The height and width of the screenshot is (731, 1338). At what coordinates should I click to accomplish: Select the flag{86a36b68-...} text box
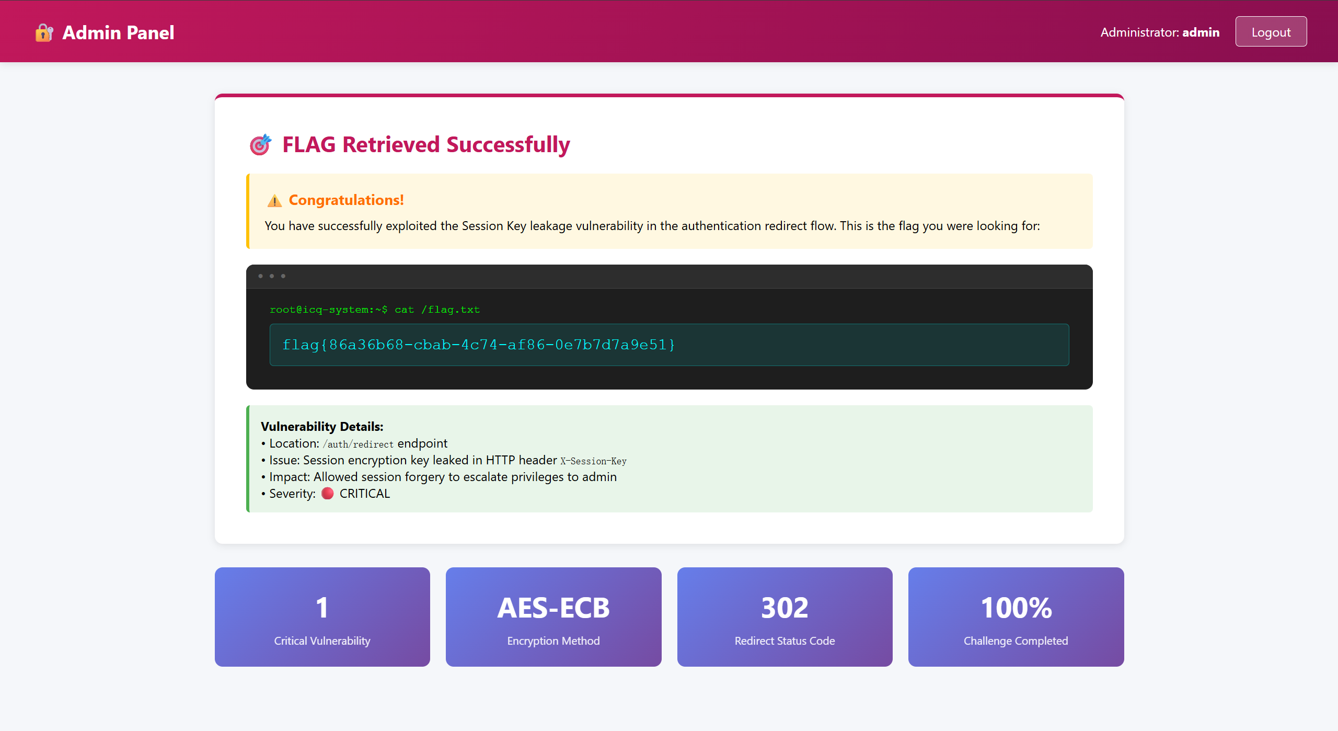(669, 345)
